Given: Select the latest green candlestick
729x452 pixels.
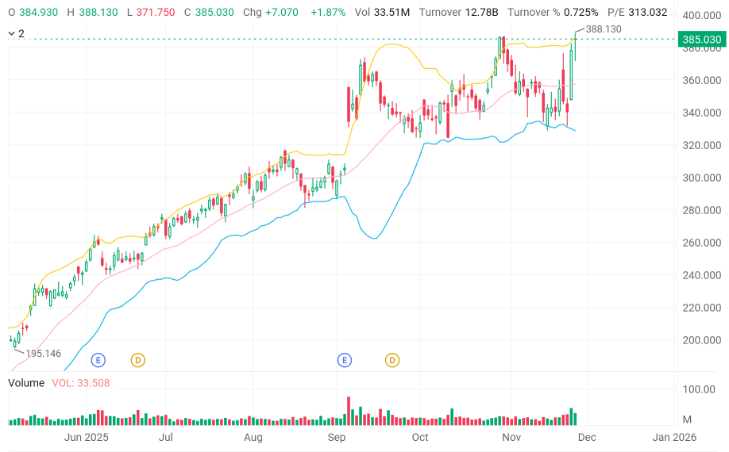Looking at the screenshot, I should tap(576, 48).
